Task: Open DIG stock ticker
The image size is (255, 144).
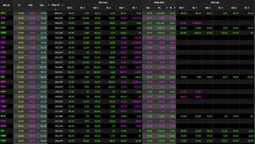Action: [3, 47]
